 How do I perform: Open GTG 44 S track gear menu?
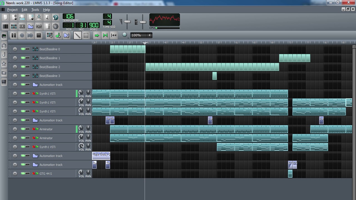pyautogui.click(x=15, y=173)
